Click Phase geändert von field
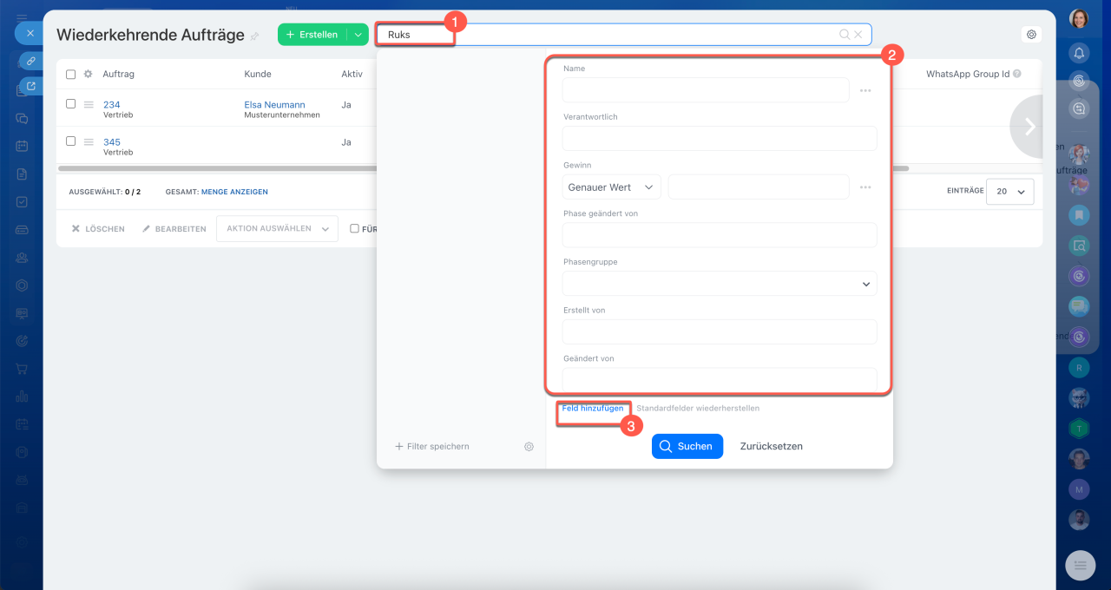Screen dimensions: 1111x590 [720, 235]
